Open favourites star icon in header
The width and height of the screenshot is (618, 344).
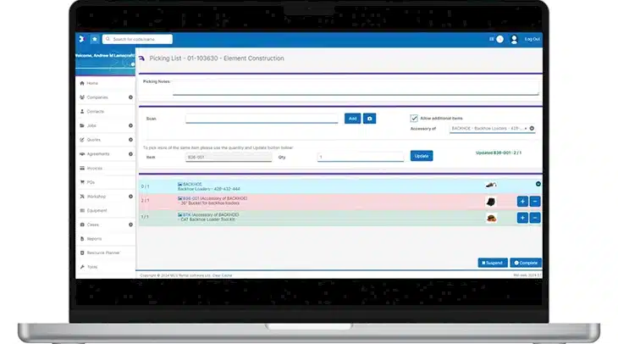click(95, 39)
